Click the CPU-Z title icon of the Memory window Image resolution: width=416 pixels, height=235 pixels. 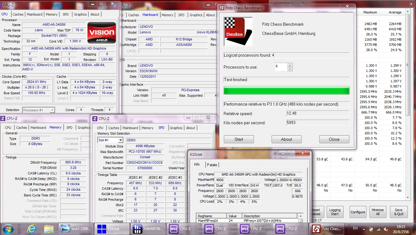point(3,118)
